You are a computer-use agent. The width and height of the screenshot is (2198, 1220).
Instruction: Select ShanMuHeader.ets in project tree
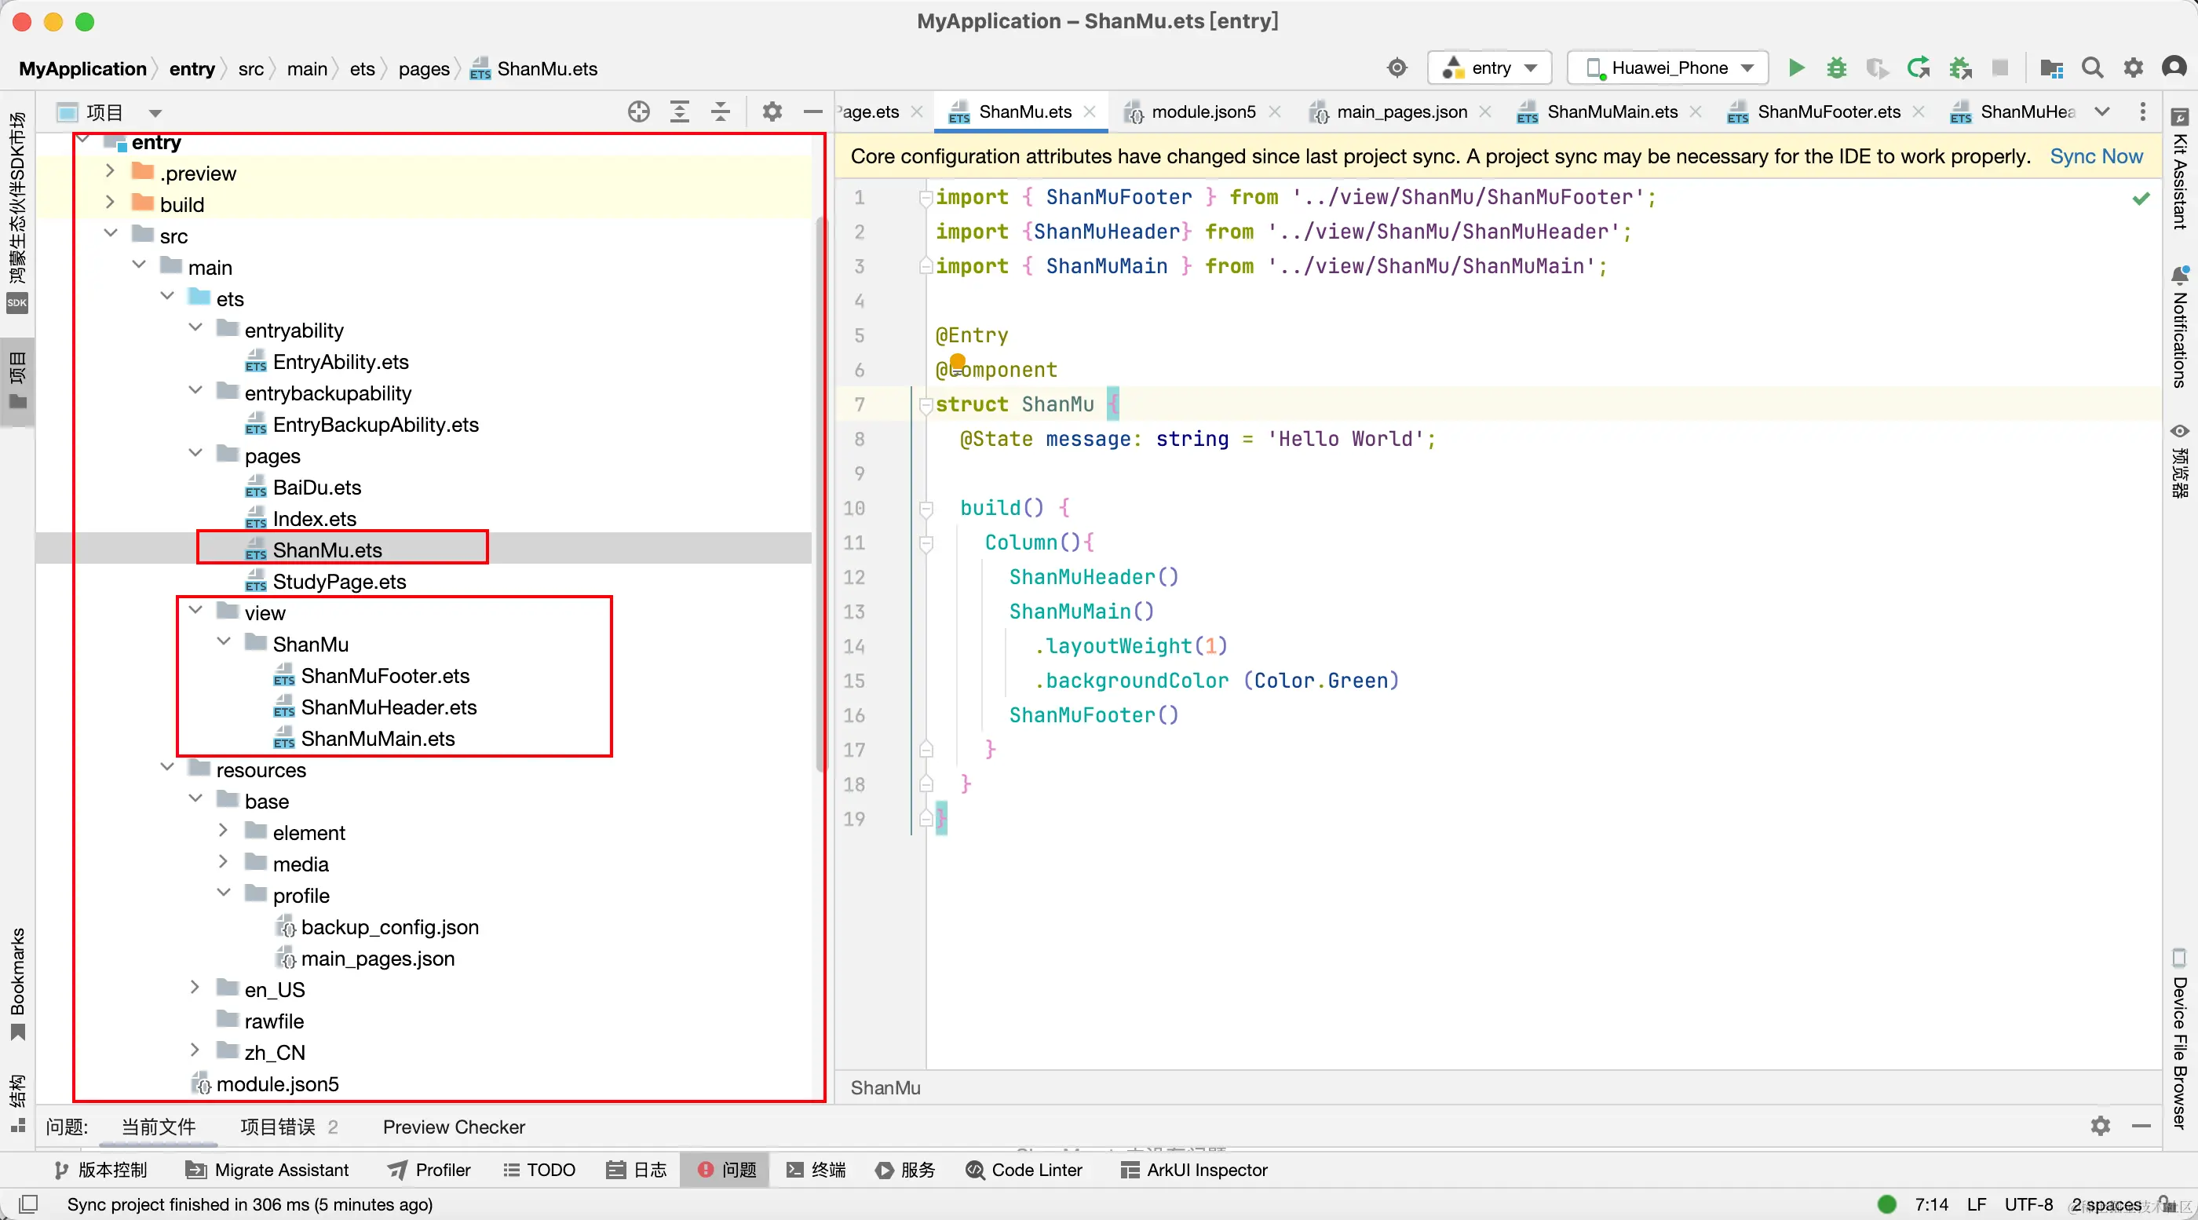(389, 707)
